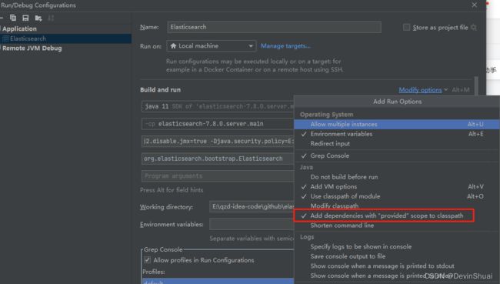
Task: Edit main class org.elasticsearch.bootstrap.Elasticsearch field
Action: click(x=218, y=159)
